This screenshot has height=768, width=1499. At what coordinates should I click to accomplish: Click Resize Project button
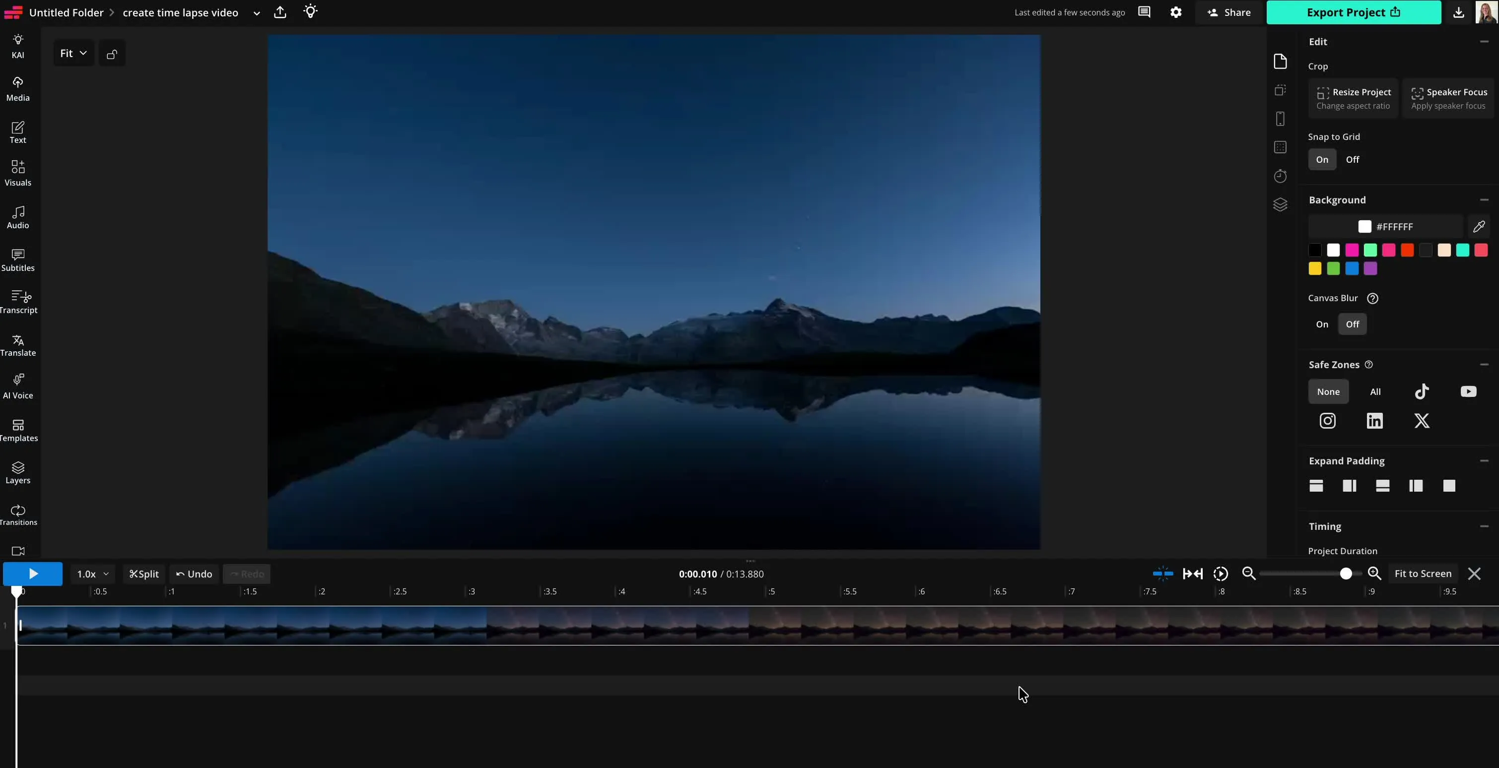click(x=1354, y=98)
